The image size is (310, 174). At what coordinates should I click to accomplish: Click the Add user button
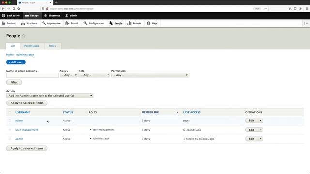tap(16, 62)
